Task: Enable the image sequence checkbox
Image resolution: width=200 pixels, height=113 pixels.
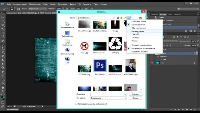Action: [76, 104]
